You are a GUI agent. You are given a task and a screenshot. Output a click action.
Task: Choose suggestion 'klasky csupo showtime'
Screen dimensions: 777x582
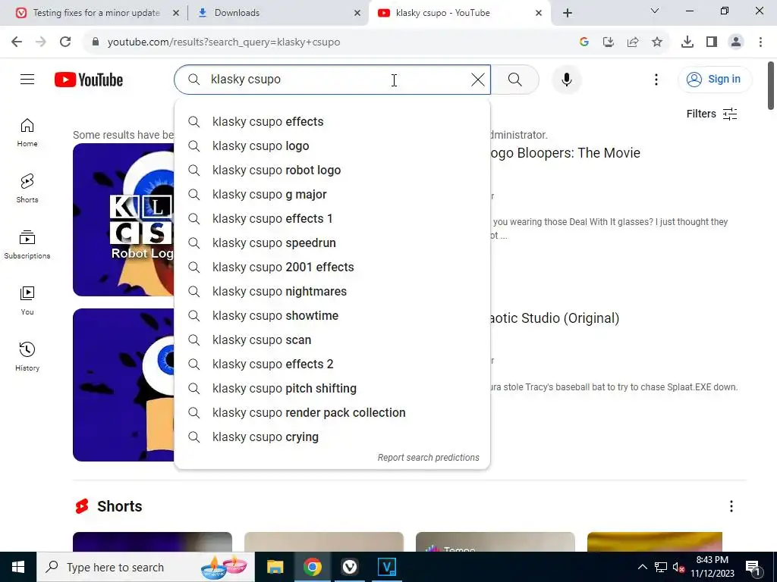332,315
